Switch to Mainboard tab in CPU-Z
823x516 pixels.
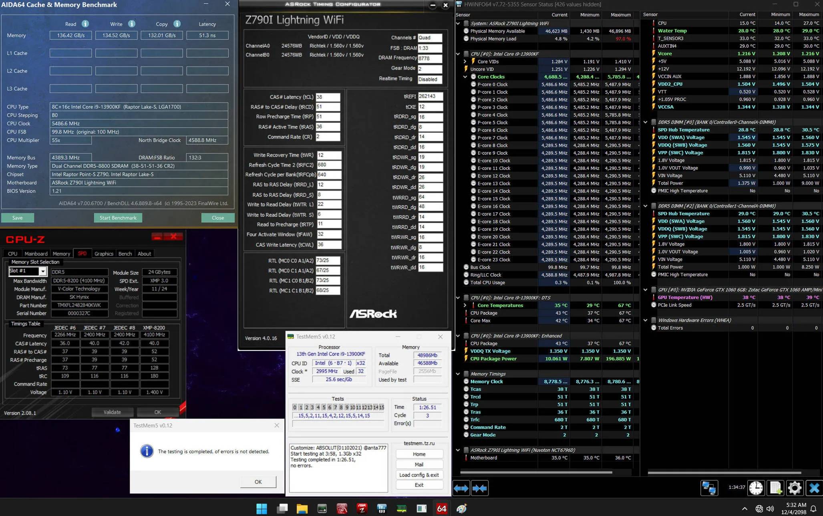point(36,254)
